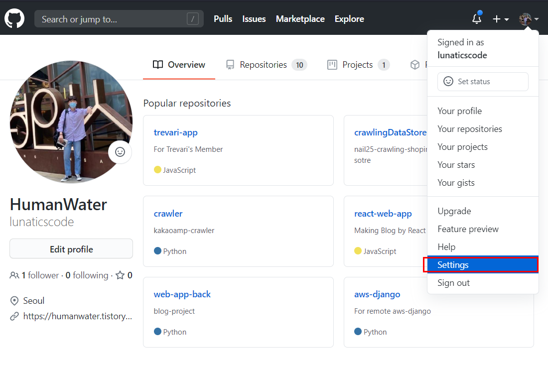This screenshot has width=548, height=367.
Task: Click the Popular repositories heading
Action: [x=187, y=104]
